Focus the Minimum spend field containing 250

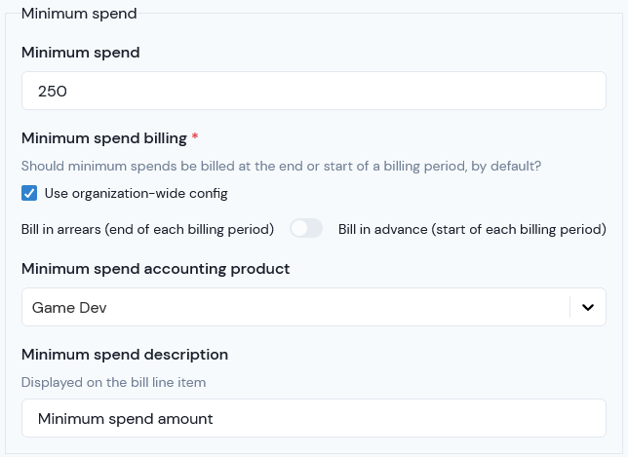pyautogui.click(x=314, y=91)
